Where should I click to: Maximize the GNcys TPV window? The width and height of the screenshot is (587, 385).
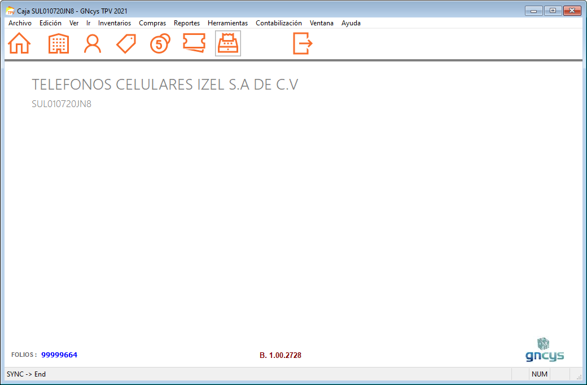[x=553, y=11]
